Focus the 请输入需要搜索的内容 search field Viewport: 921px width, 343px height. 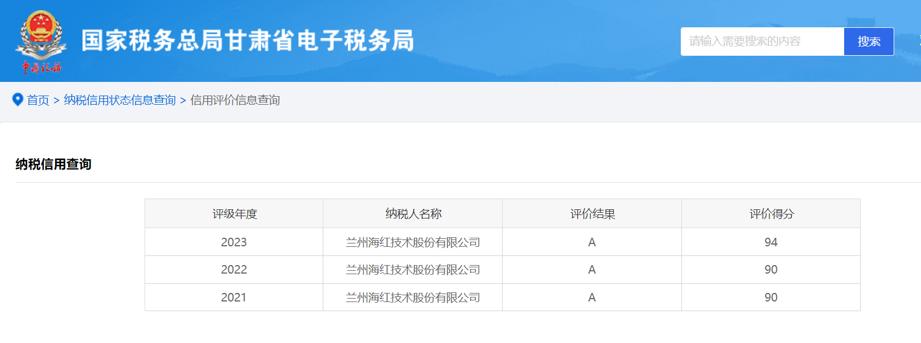coord(762,42)
